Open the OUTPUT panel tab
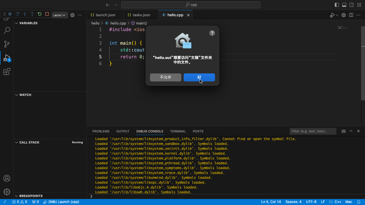The height and width of the screenshot is (205, 365). click(x=123, y=131)
